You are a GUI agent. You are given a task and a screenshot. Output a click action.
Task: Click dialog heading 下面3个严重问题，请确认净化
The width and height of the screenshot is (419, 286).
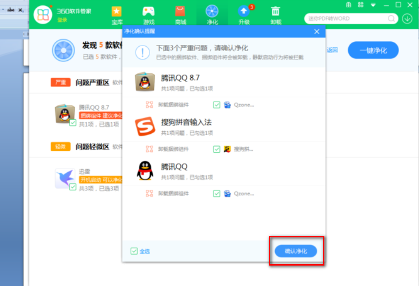point(202,48)
